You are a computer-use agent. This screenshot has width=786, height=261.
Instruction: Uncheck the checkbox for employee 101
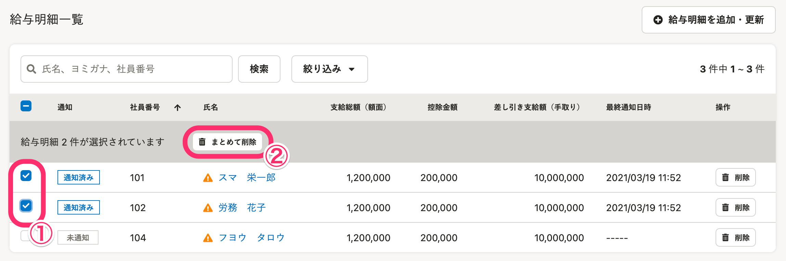[x=26, y=176]
